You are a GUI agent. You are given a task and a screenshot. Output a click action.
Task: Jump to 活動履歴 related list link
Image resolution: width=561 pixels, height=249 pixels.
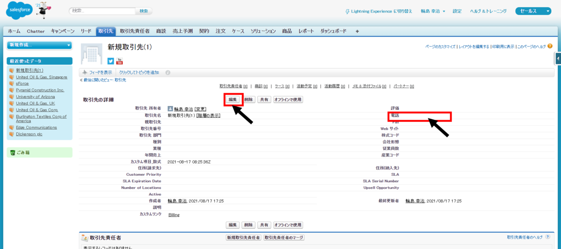(x=335, y=86)
